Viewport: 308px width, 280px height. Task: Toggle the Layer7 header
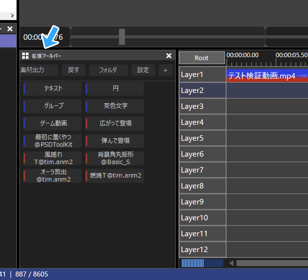pos(203,170)
